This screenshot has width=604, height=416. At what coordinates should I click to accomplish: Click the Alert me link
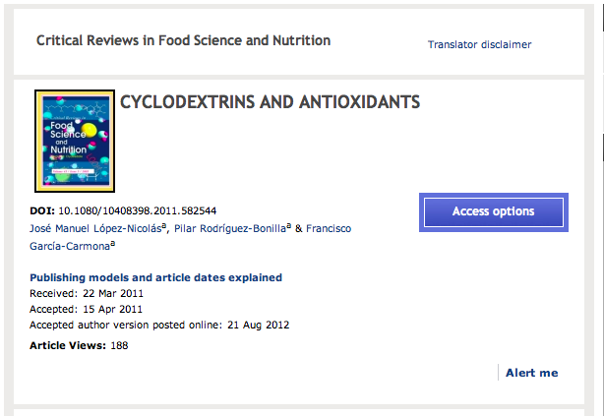(531, 373)
